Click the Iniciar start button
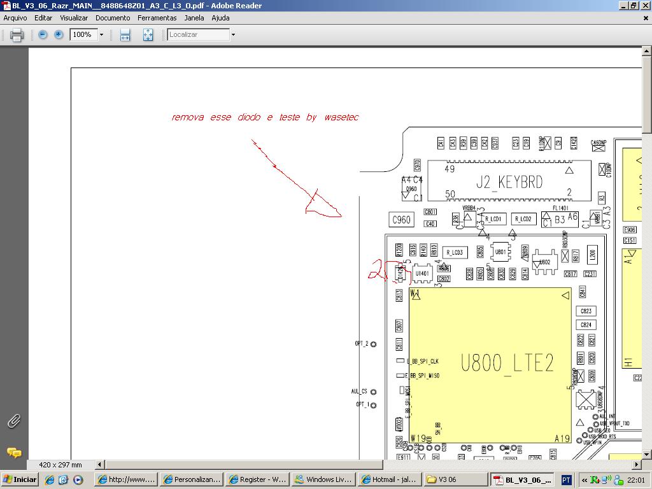Image resolution: width=652 pixels, height=489 pixels. click(x=19, y=479)
